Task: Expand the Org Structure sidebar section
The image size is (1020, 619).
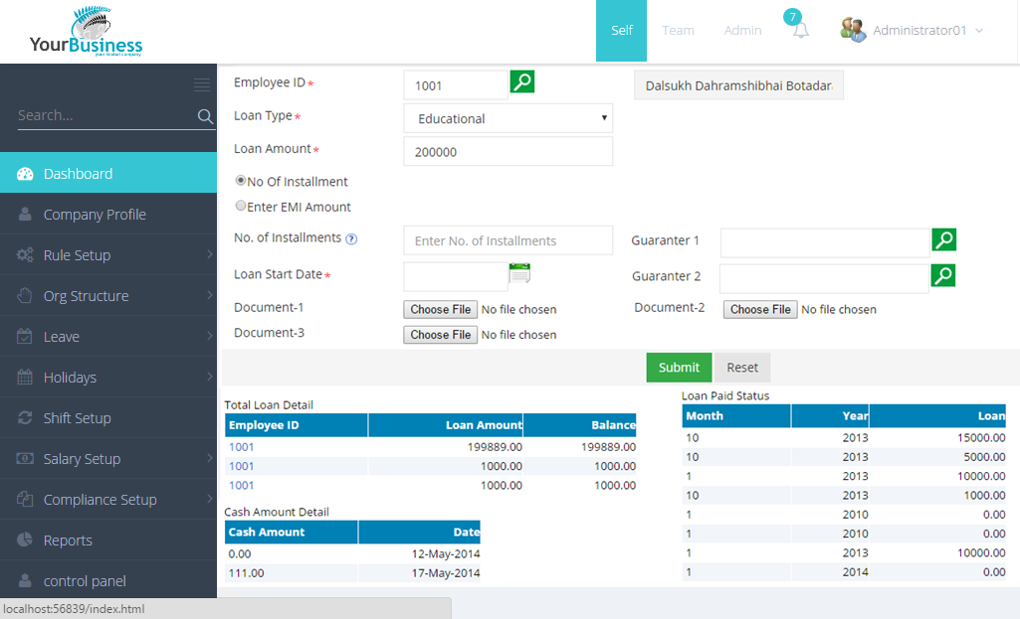Action: [108, 296]
